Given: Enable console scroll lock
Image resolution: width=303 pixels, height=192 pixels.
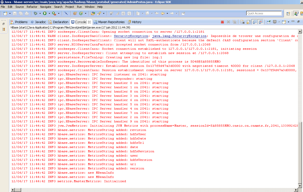Looking at the screenshot, I should (x=248, y=22).
